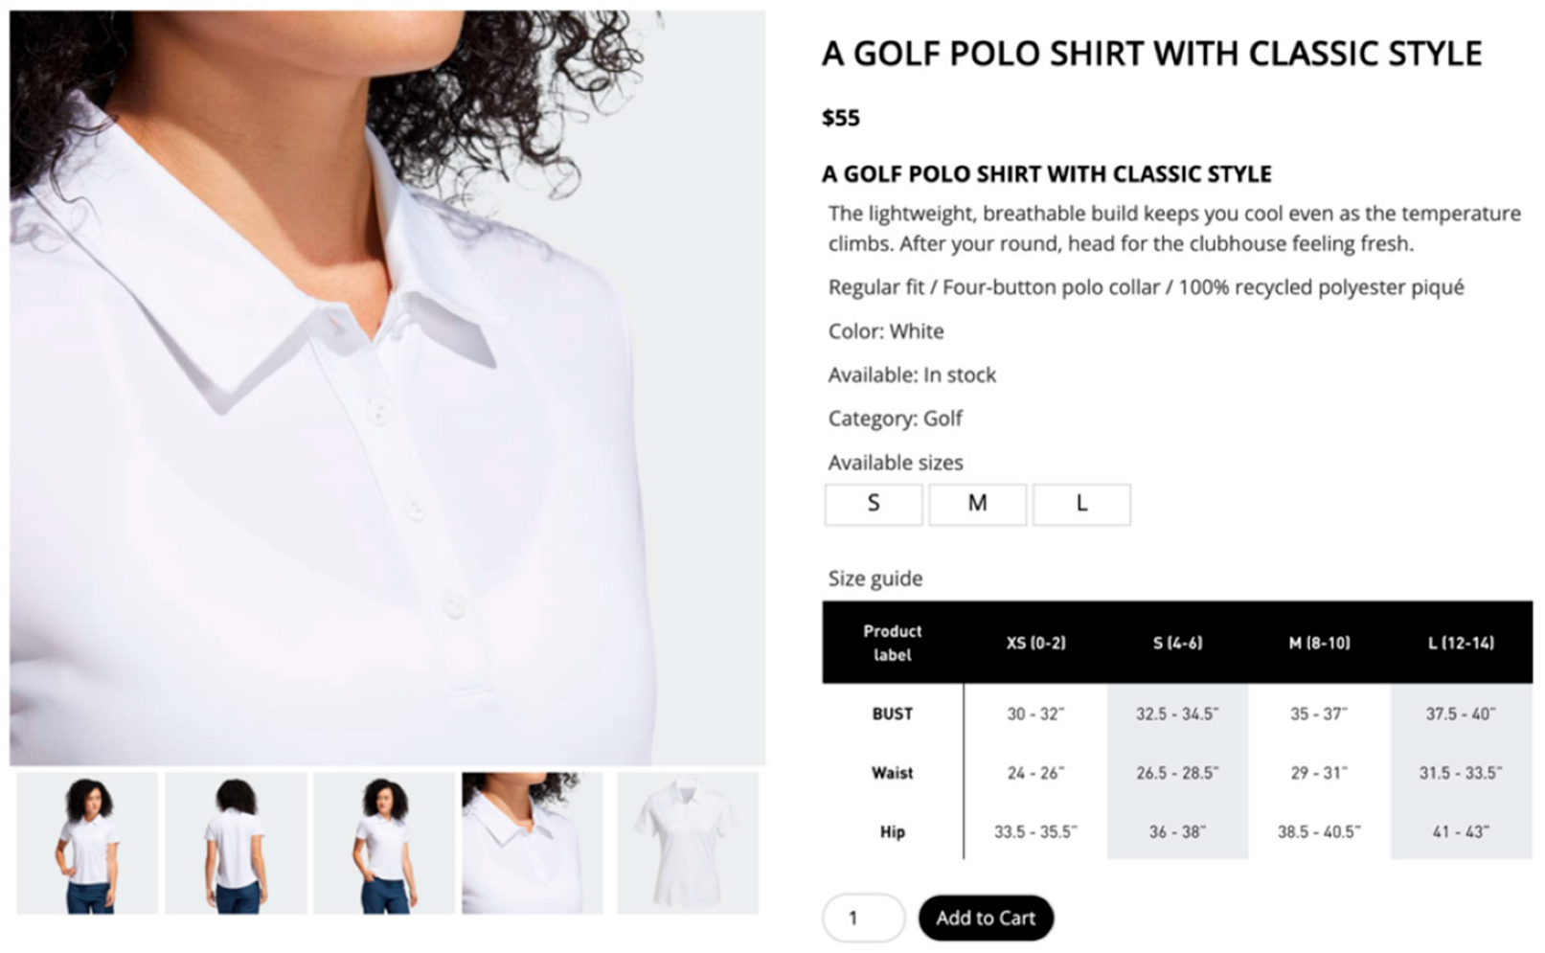The width and height of the screenshot is (1545, 953).
Task: Click M (8-10) size guide column header
Action: (1319, 643)
